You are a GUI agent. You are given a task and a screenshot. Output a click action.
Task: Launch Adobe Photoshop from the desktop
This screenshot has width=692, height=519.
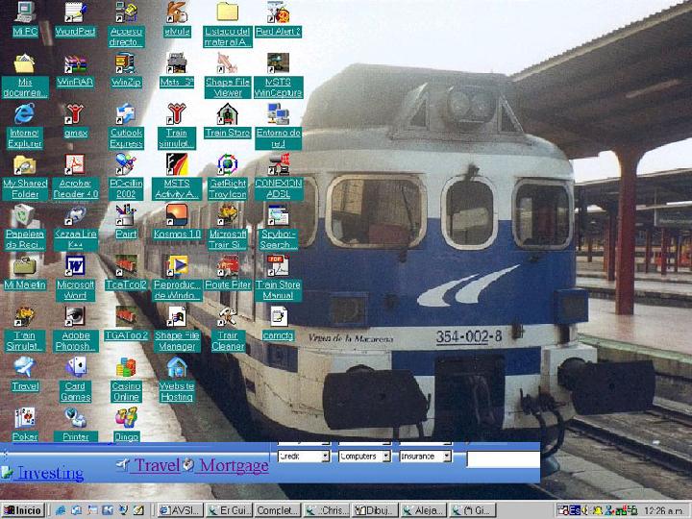click(x=75, y=316)
